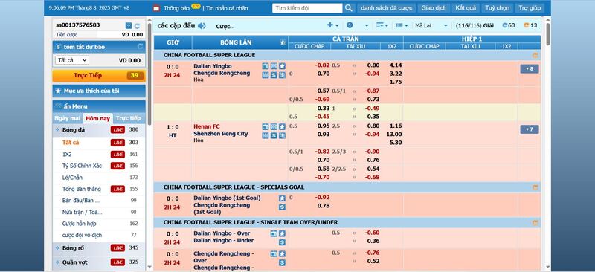This screenshot has height=272, width=595.
Task: Open the lineup icon in Chengdu Rongcheng row
Action: pyautogui.click(x=282, y=75)
